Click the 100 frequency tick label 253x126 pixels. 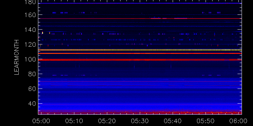point(31,59)
